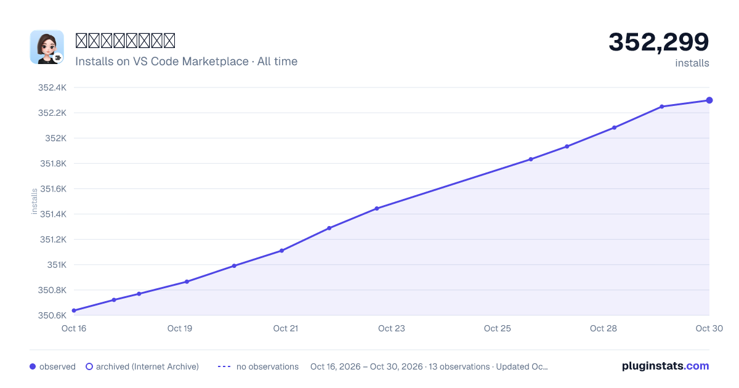Screen dimensions: 739x388
Task: Click the Oct 19 x-axis label
Action: tap(180, 328)
